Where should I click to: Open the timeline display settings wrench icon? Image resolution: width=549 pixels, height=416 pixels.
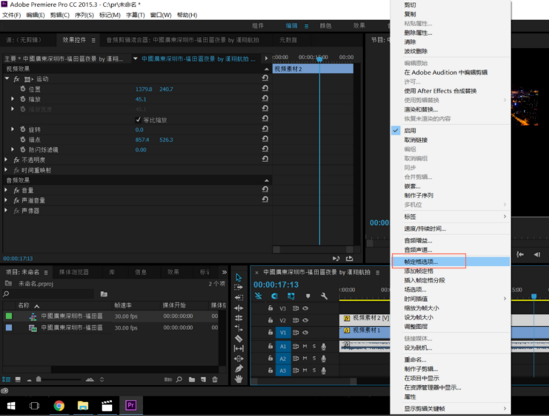pyautogui.click(x=325, y=296)
